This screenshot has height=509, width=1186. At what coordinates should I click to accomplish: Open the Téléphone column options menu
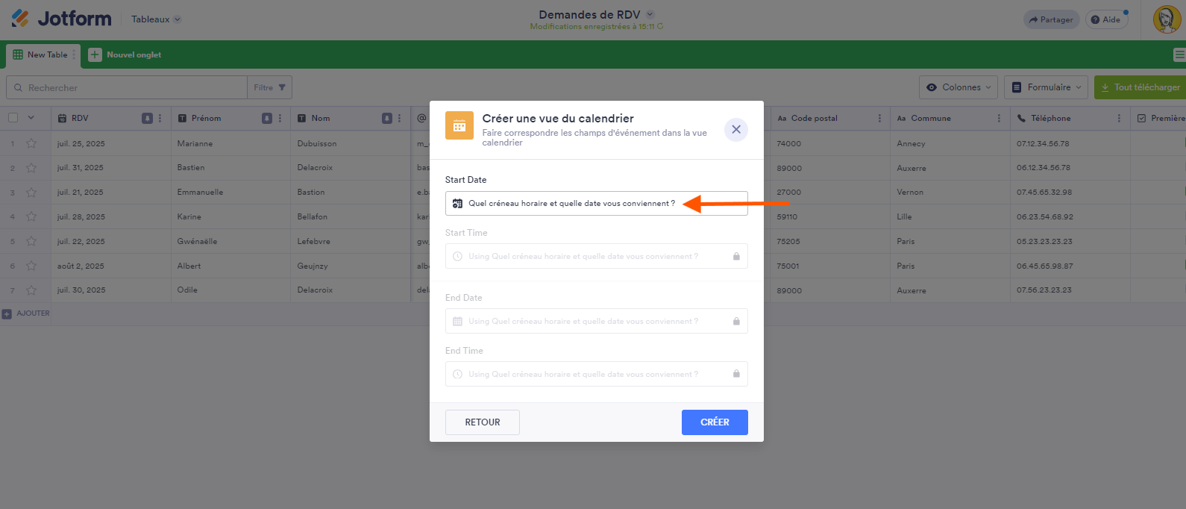(1119, 118)
